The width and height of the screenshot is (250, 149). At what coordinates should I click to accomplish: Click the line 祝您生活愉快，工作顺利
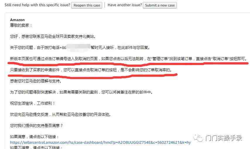(x=33, y=103)
